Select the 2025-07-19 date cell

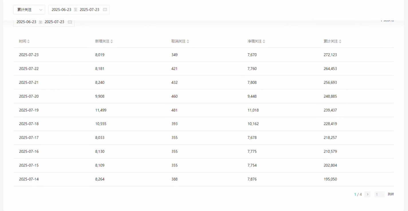click(x=29, y=110)
